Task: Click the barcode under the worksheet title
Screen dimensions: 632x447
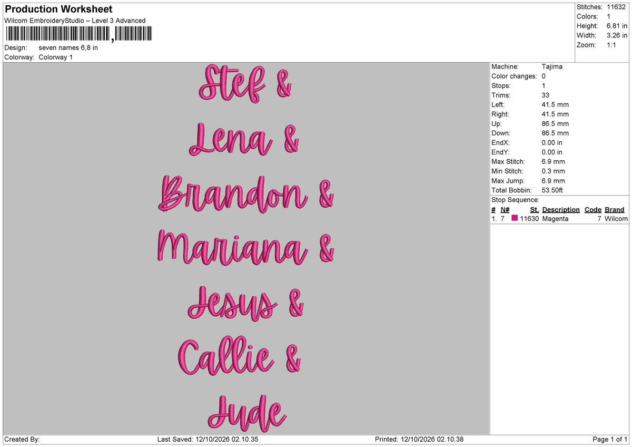Action: click(78, 34)
